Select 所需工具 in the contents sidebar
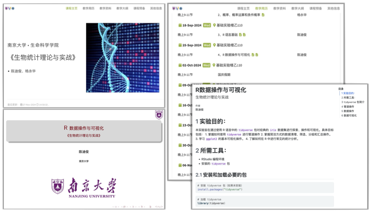The image size is (371, 212). point(349,98)
